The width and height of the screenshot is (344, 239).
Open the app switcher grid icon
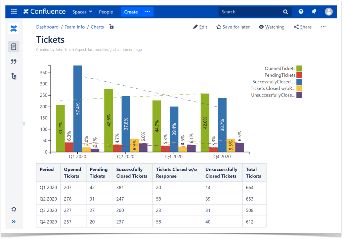point(13,11)
